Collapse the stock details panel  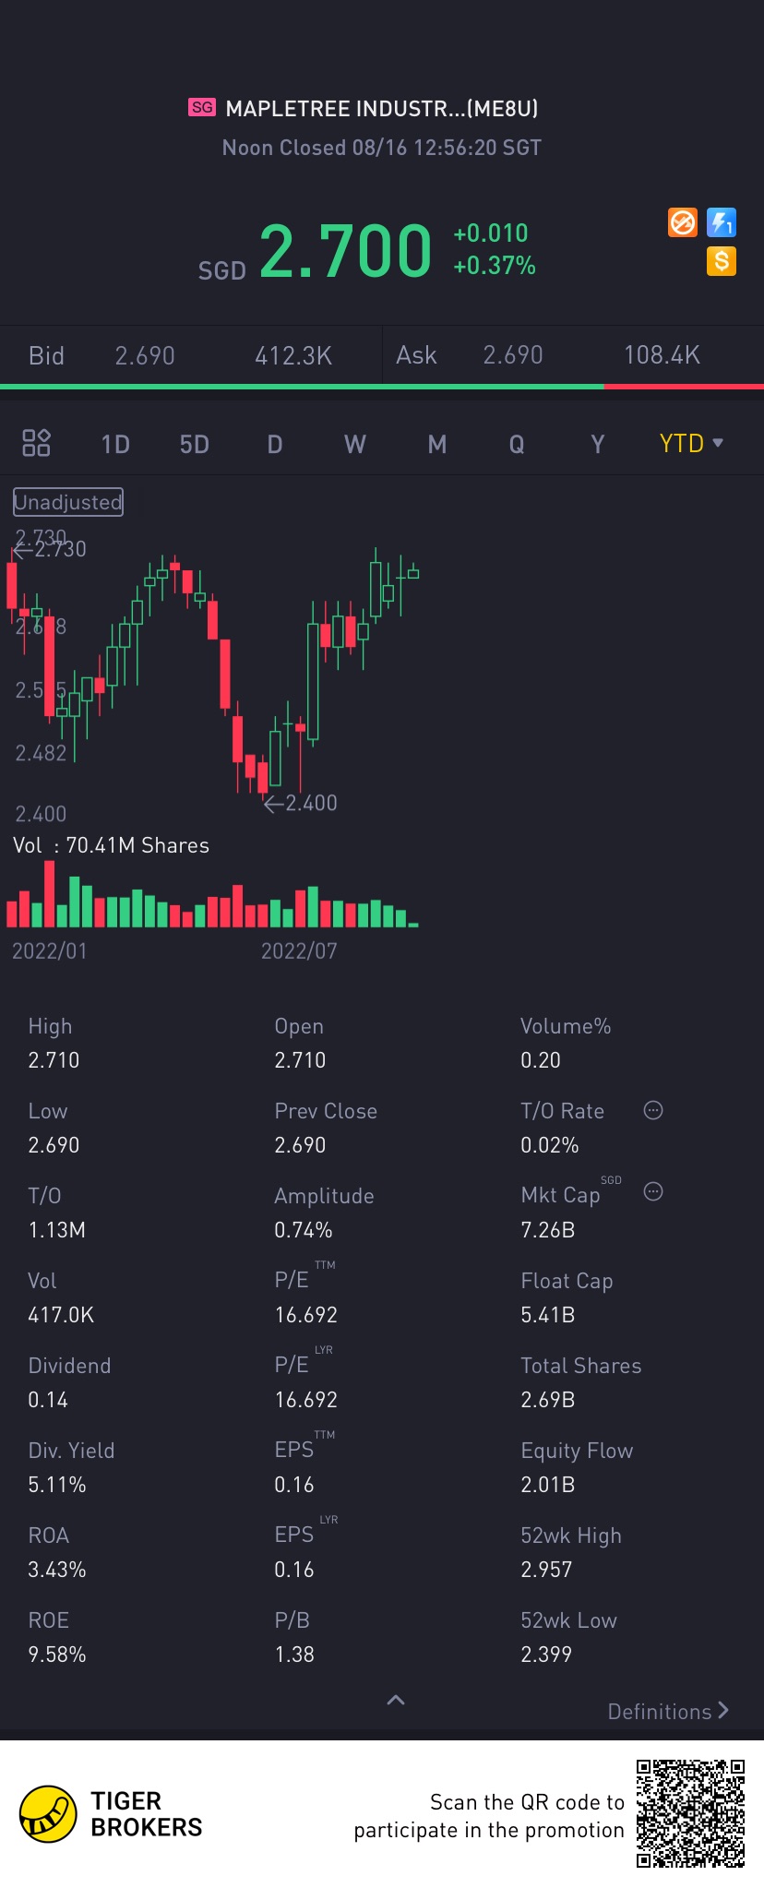tap(396, 1700)
